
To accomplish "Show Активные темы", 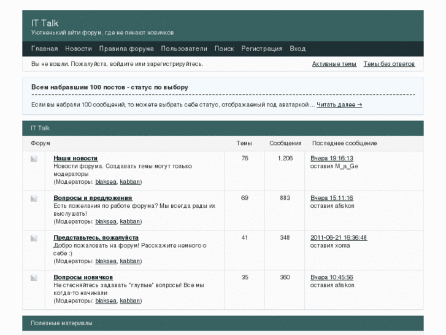I will pos(334,64).
